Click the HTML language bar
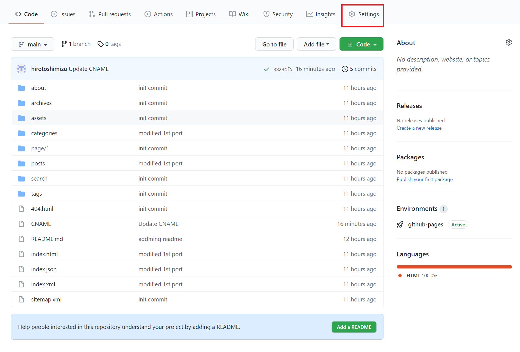The width and height of the screenshot is (520, 352). 454,267
